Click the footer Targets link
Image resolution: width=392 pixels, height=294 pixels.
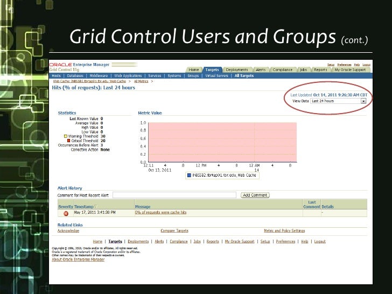(115, 241)
